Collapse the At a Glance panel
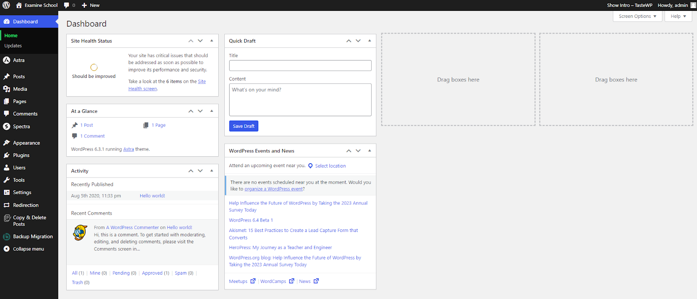 coord(212,111)
